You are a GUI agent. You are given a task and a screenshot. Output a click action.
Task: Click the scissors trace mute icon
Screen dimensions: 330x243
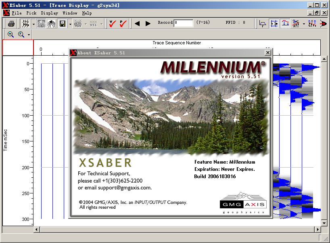pos(296,23)
